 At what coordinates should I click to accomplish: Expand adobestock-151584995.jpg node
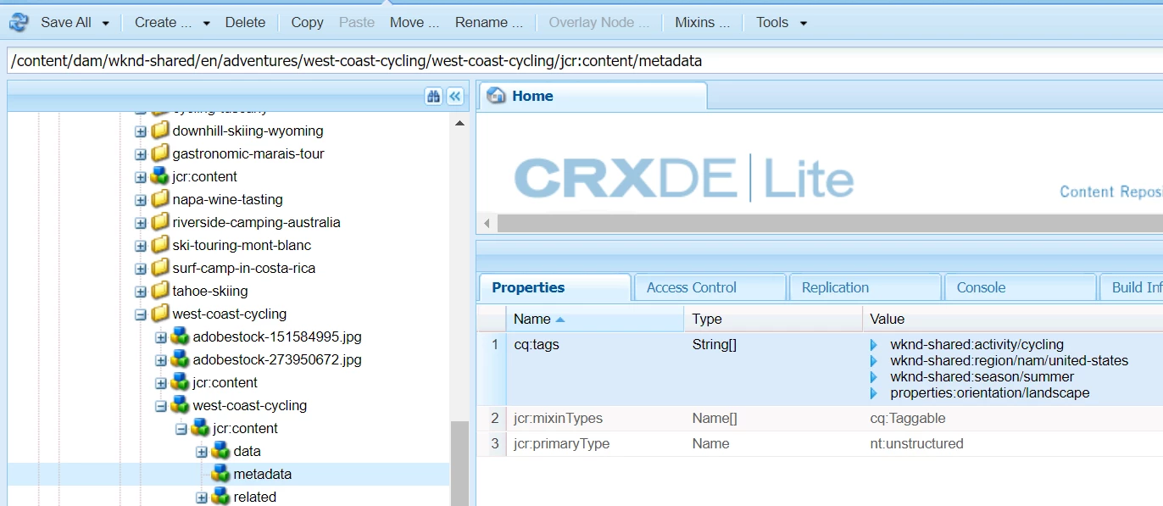pyautogui.click(x=161, y=337)
